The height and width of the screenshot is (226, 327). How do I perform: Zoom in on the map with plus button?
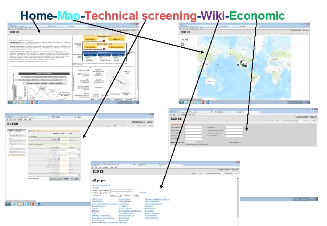186,39
